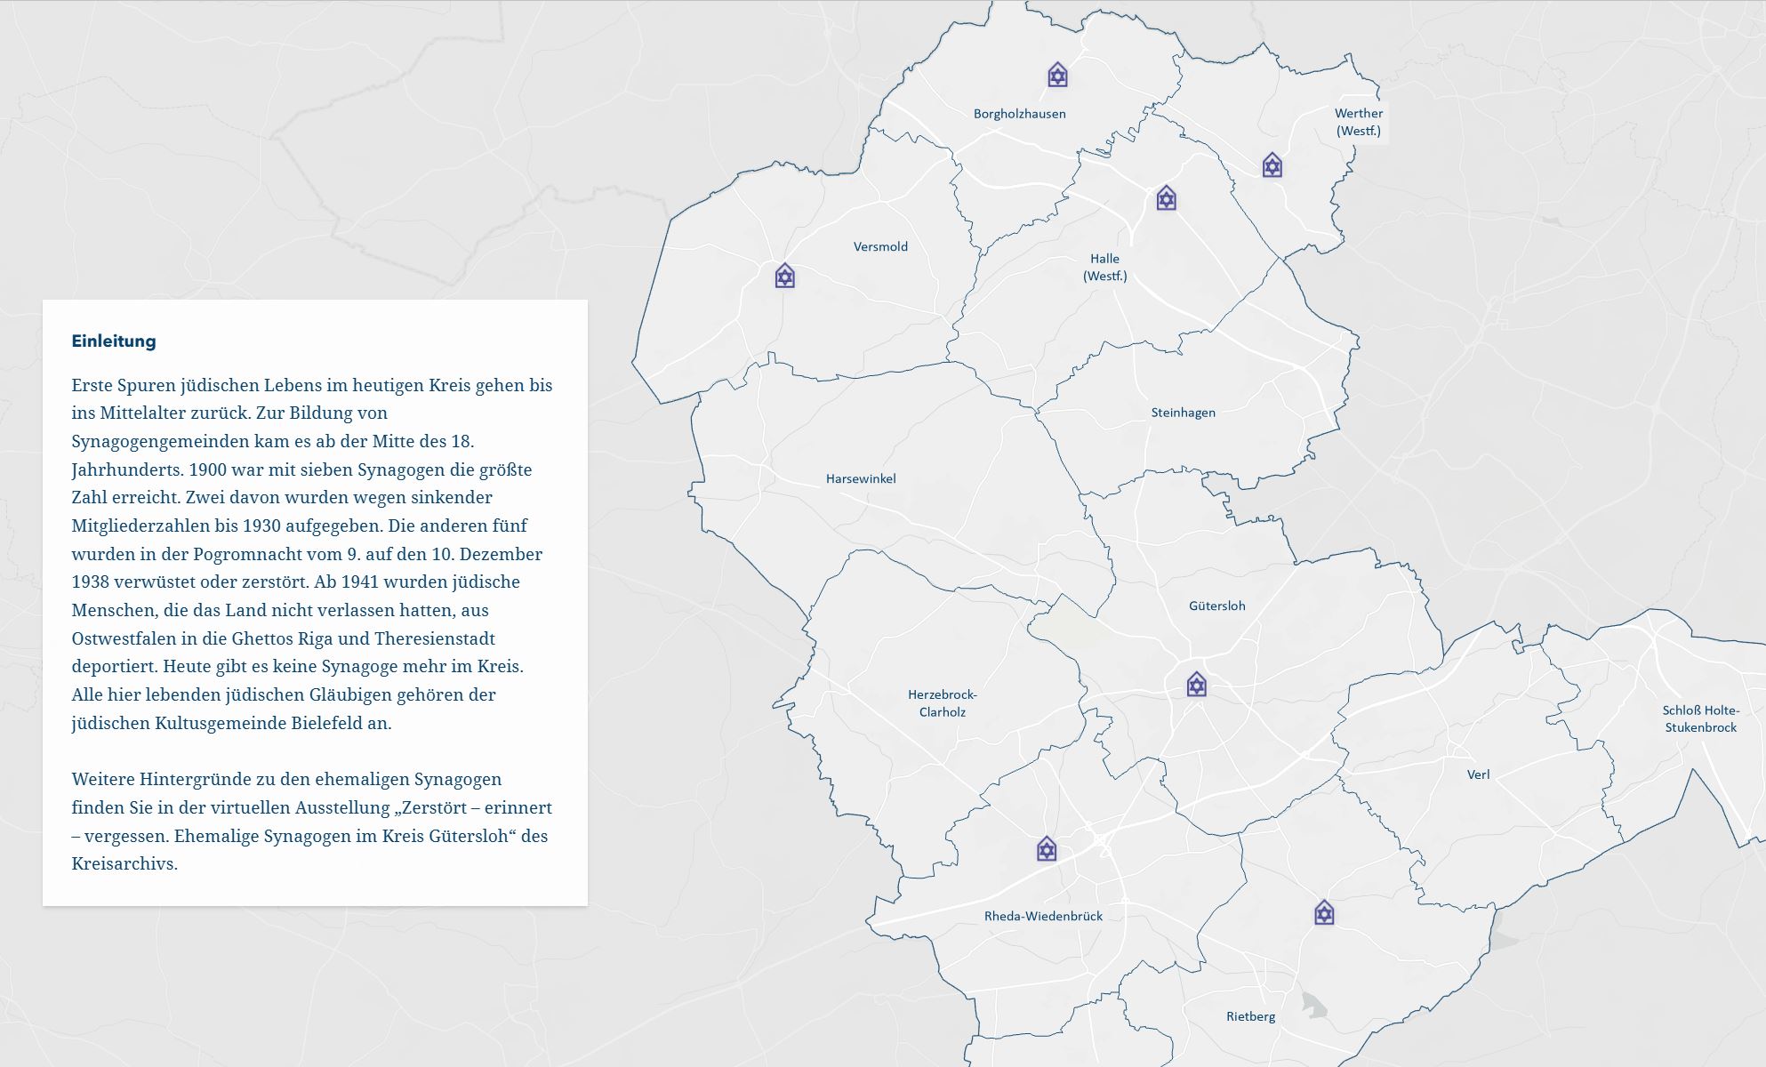Select the Verl municipality label
Image resolution: width=1766 pixels, height=1067 pixels.
tap(1478, 774)
